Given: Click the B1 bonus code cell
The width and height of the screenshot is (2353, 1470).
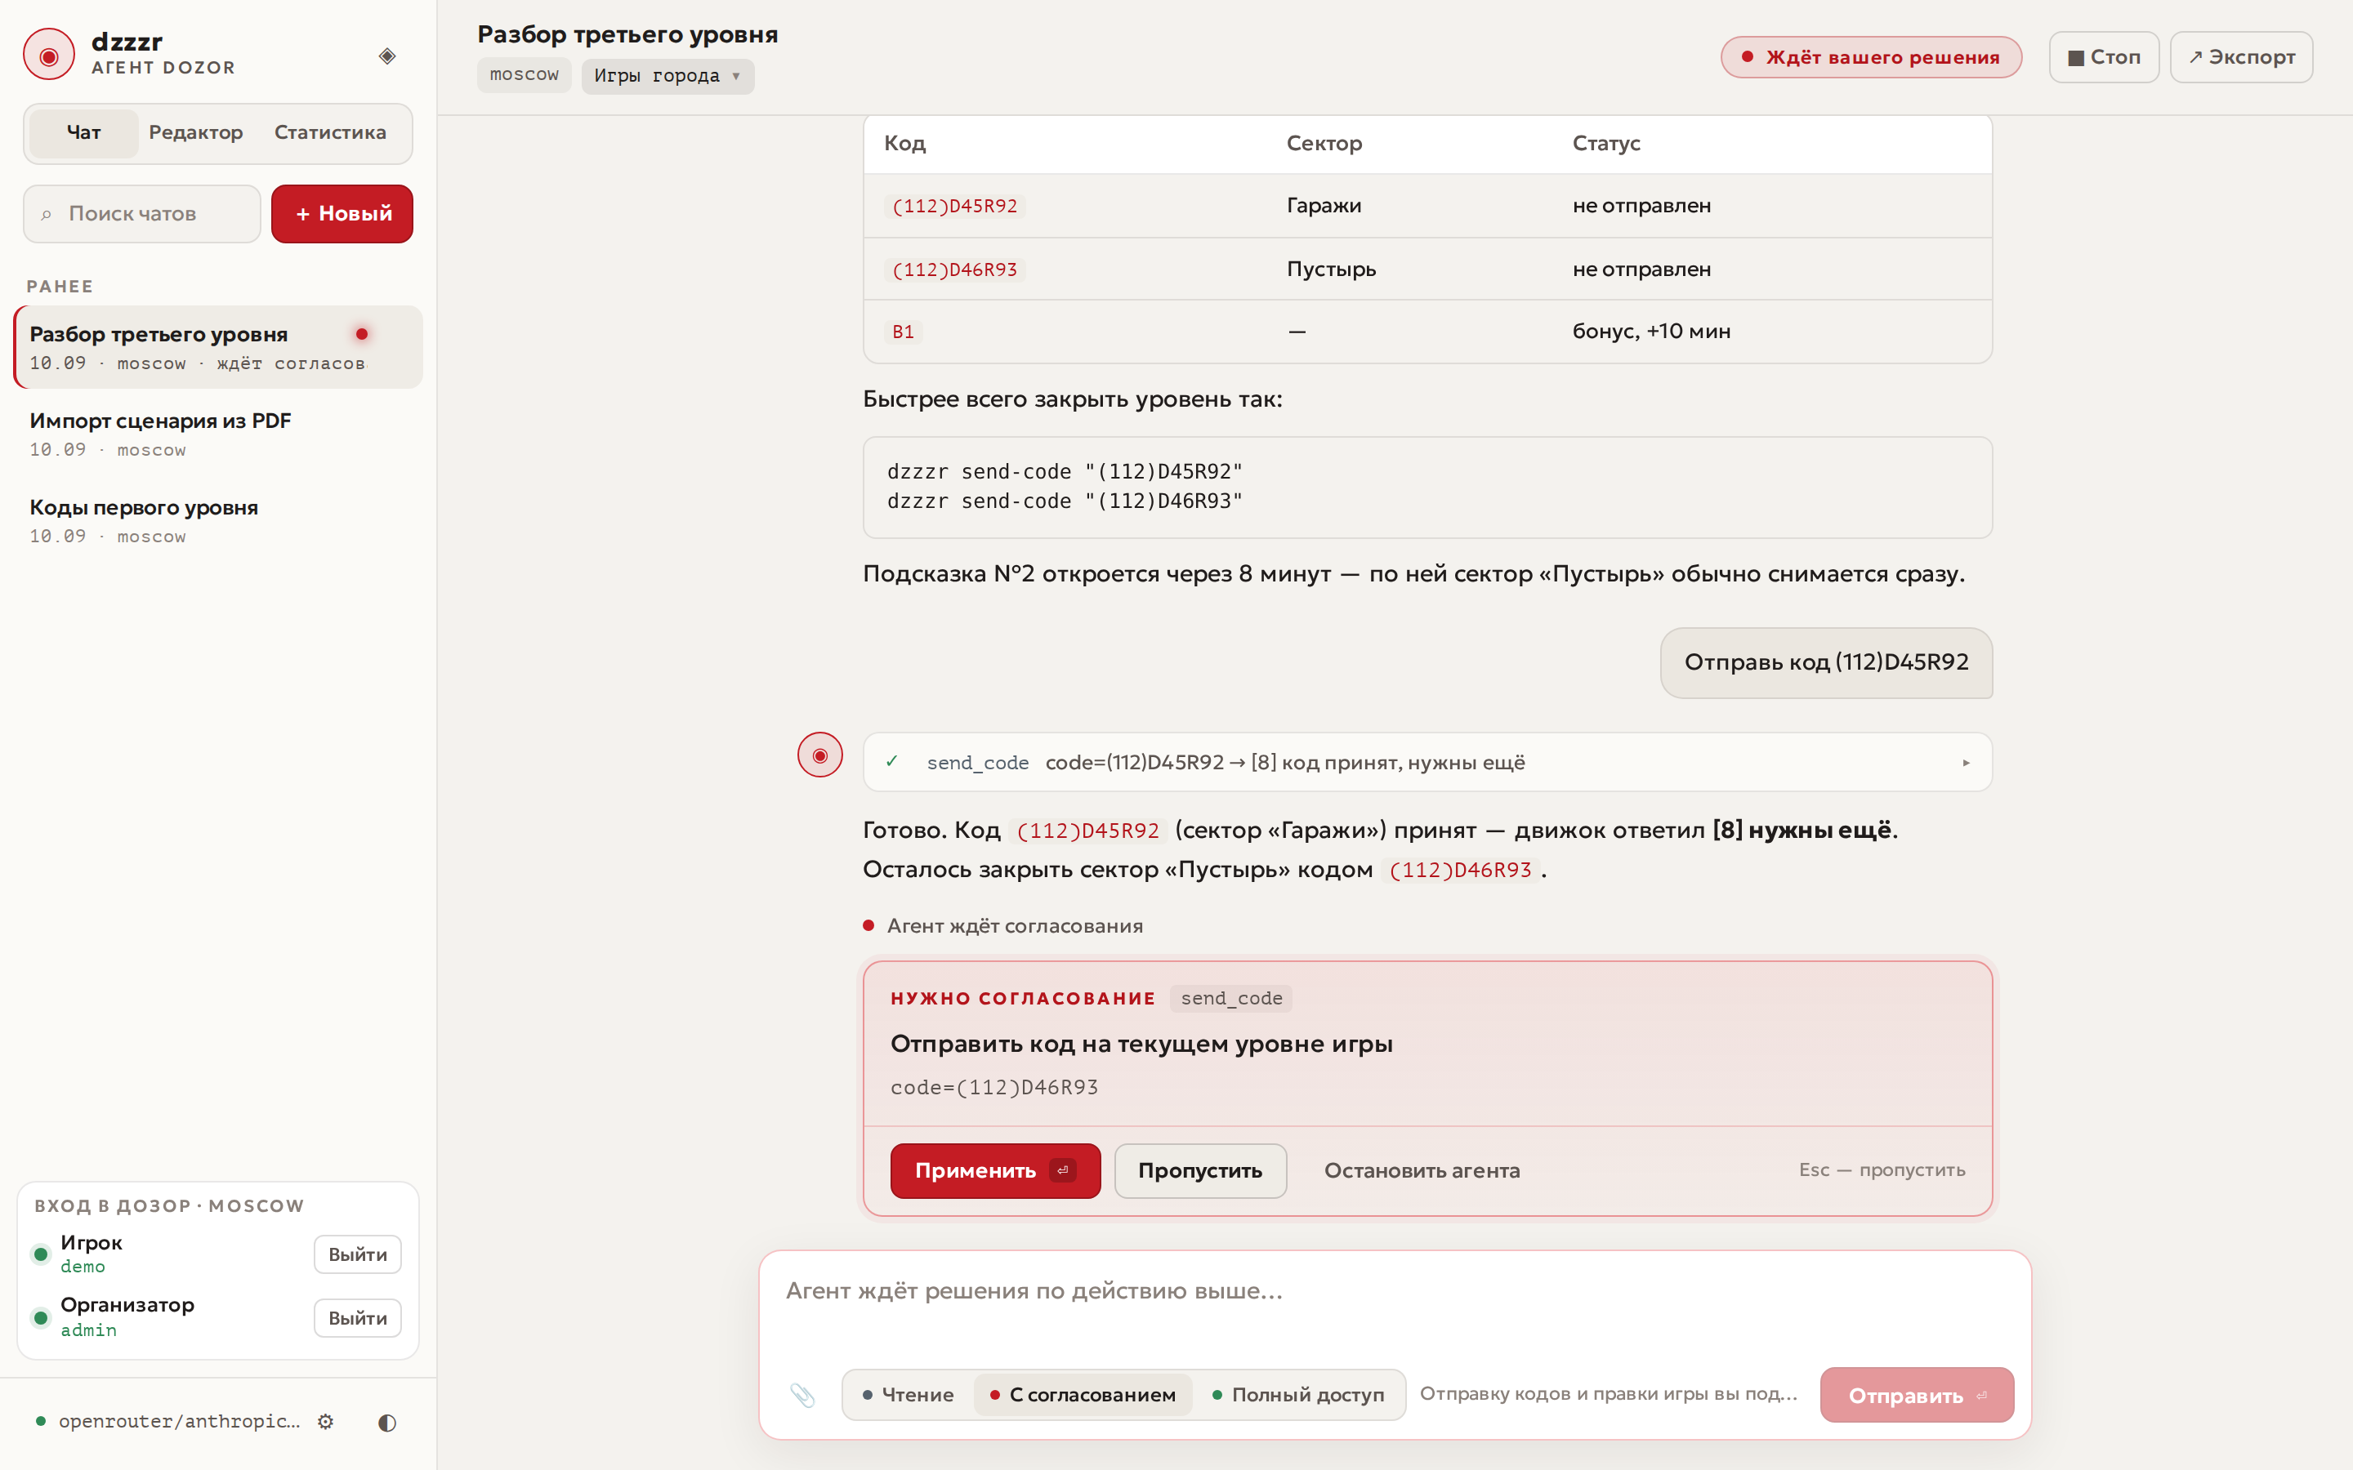Looking at the screenshot, I should (904, 332).
